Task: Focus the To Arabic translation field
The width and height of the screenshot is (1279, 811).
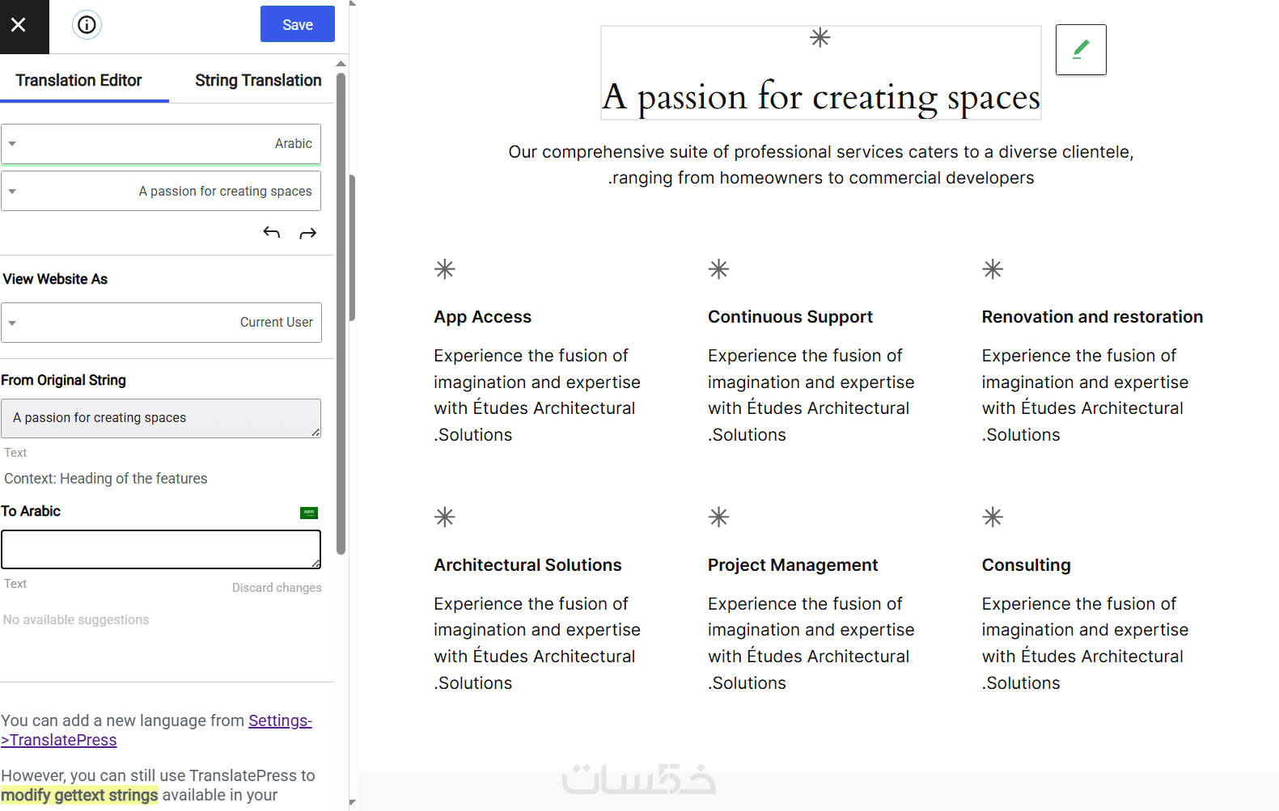Action: (x=161, y=550)
